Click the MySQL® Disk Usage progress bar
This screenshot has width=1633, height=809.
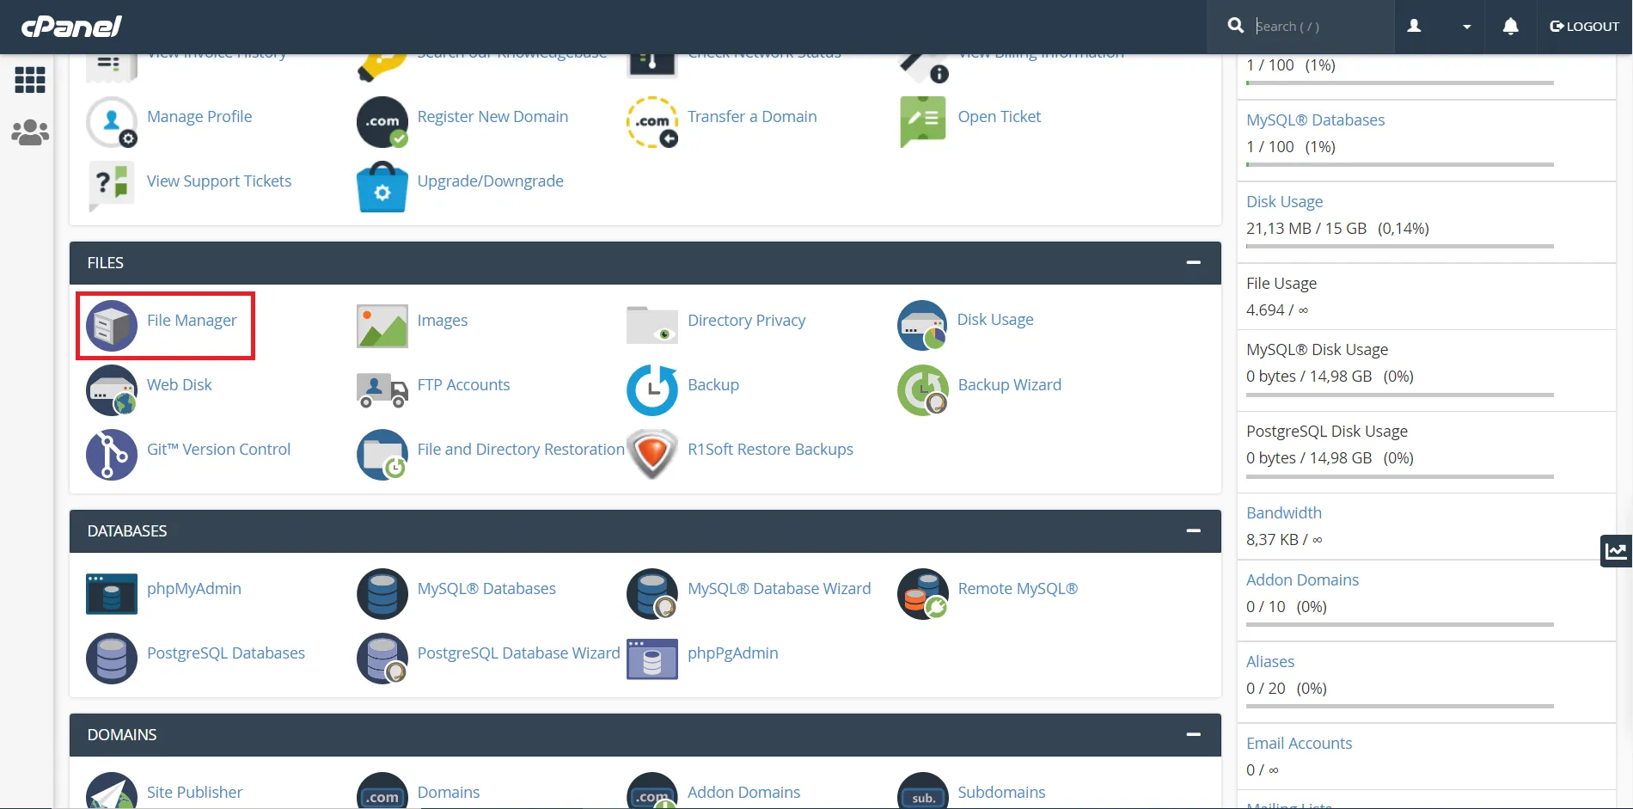click(1400, 395)
